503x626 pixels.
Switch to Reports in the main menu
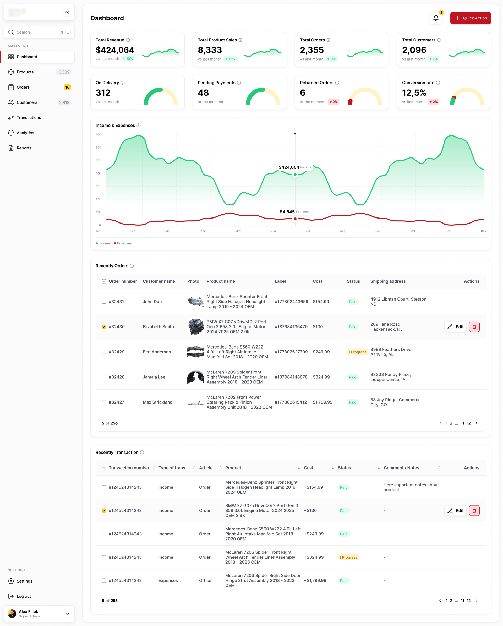(24, 148)
